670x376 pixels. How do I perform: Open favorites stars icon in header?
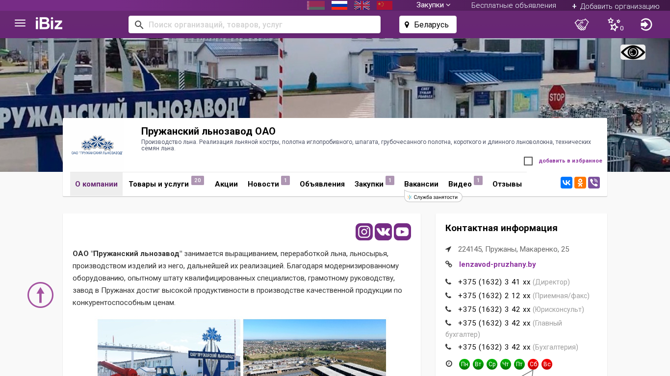click(x=615, y=24)
